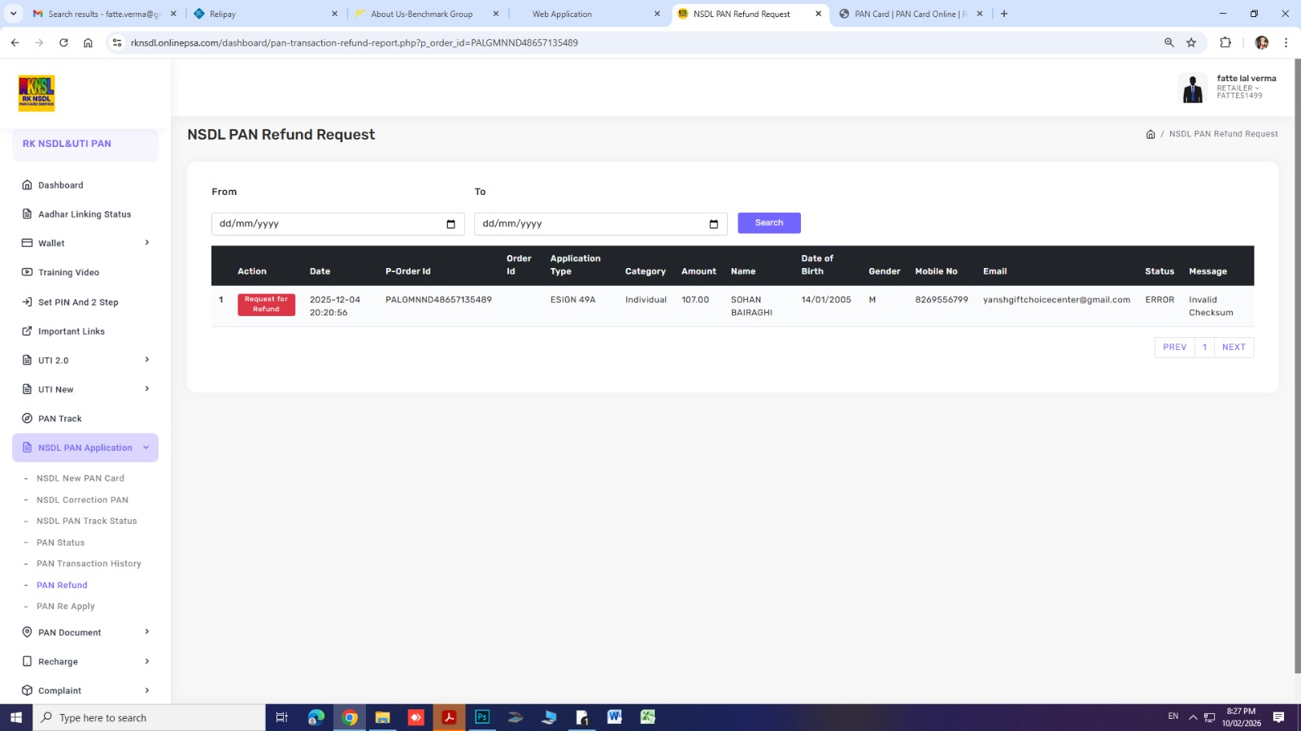Screen dimensions: 1301x731
Task: Click the RK NSDL logo
Action: click(37, 93)
